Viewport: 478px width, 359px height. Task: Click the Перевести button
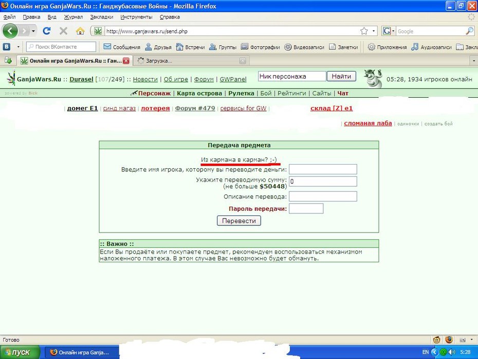238,221
